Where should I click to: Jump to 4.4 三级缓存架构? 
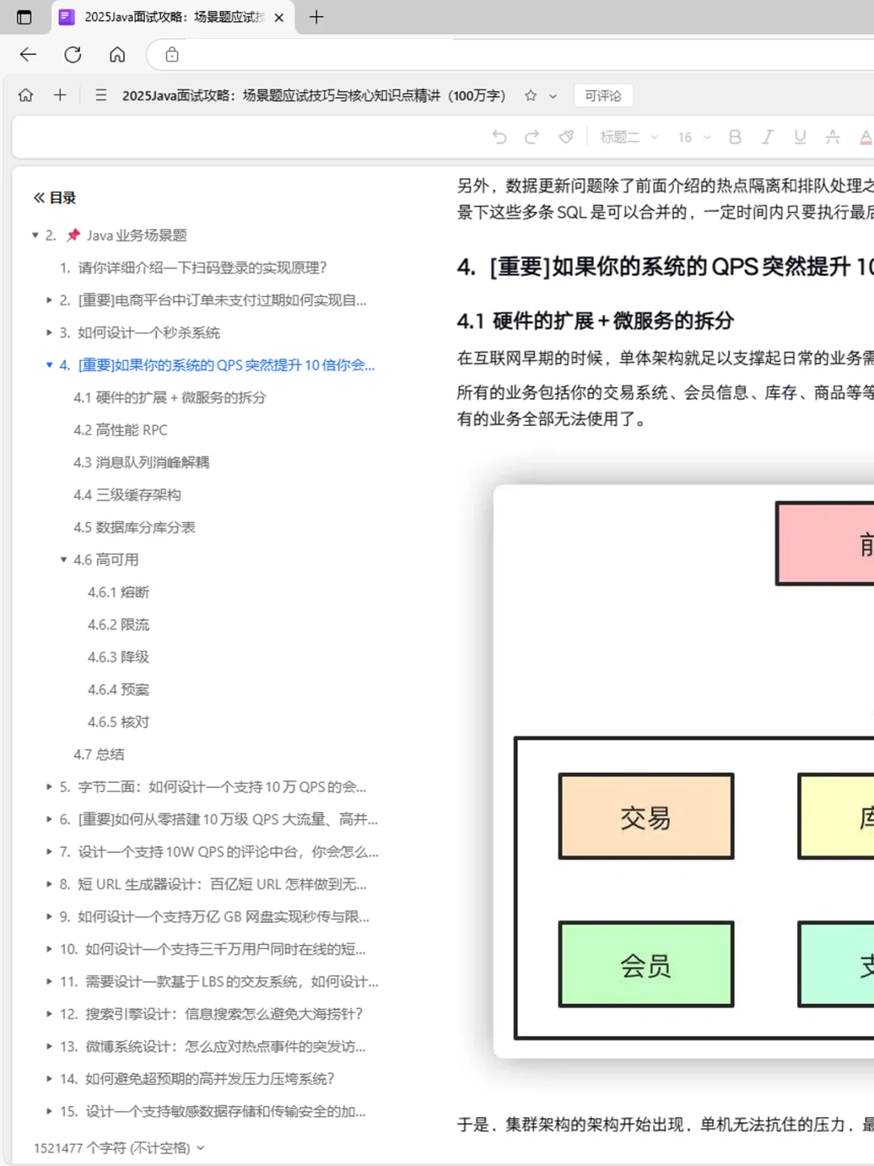click(127, 495)
